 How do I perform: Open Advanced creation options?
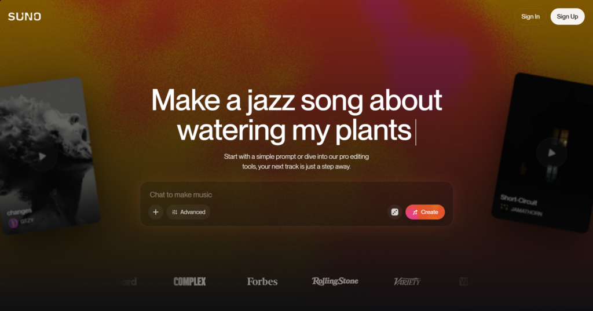[188, 212]
